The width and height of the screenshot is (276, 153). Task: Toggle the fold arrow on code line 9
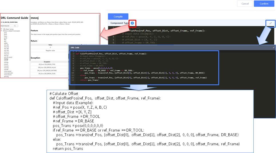[x=75, y=70]
